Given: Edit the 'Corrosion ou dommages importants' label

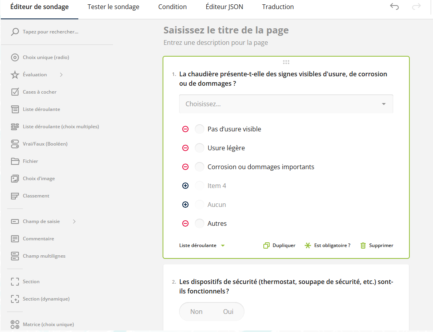Looking at the screenshot, I should [x=261, y=167].
